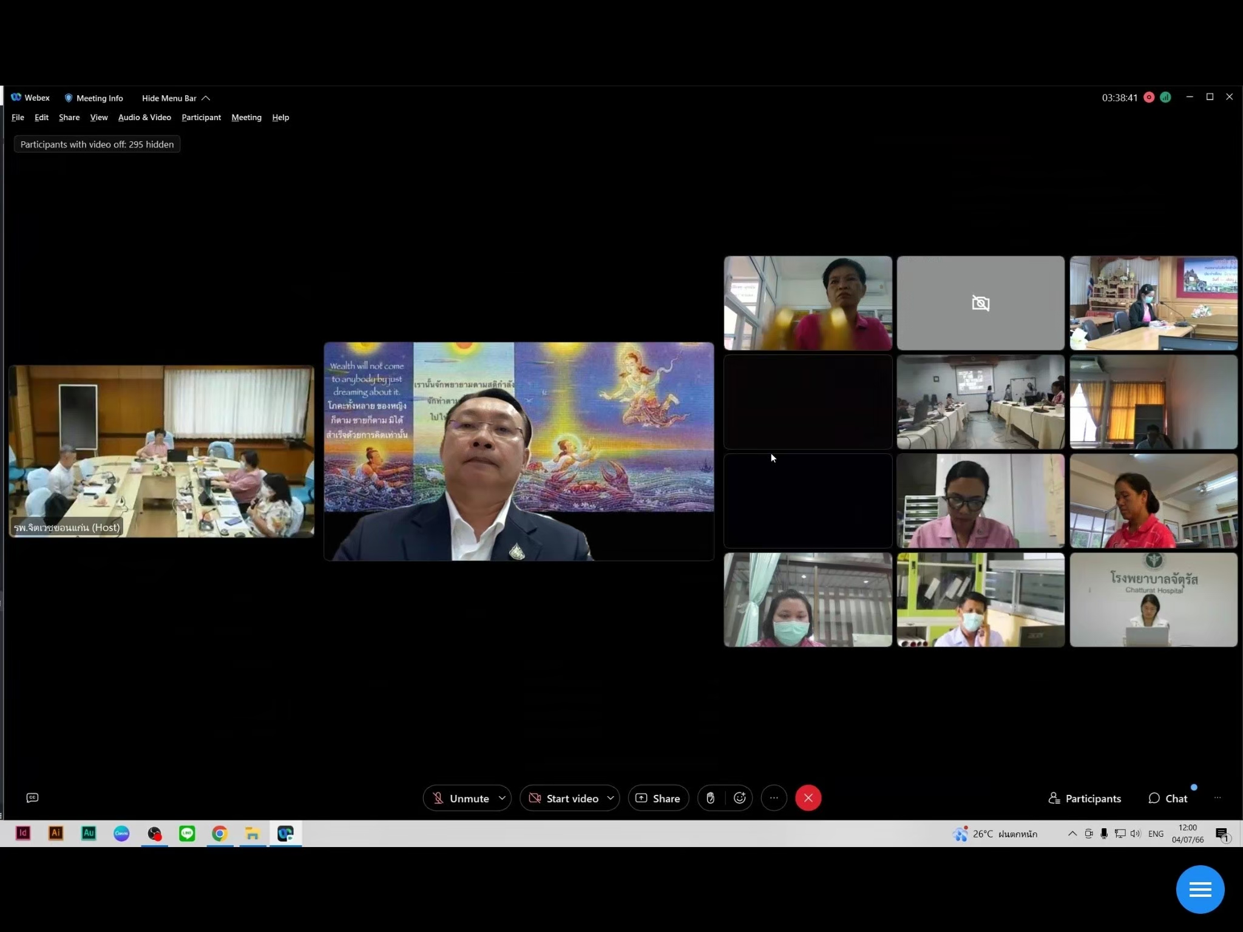Click the raise hand icon

tap(710, 798)
